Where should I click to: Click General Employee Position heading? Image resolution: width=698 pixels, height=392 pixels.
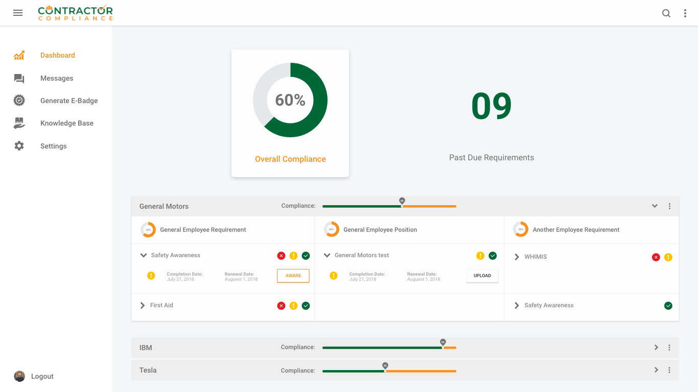click(380, 230)
